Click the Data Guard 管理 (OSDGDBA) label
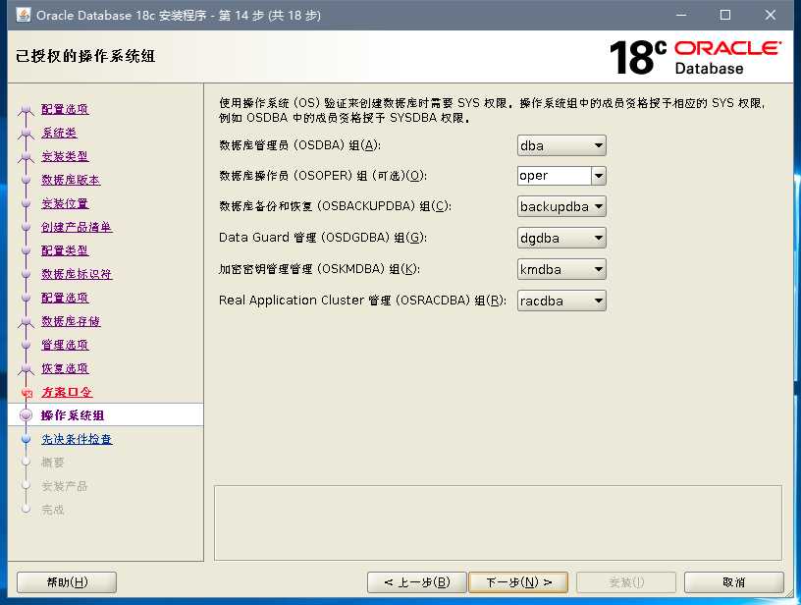This screenshot has width=801, height=605. click(323, 238)
